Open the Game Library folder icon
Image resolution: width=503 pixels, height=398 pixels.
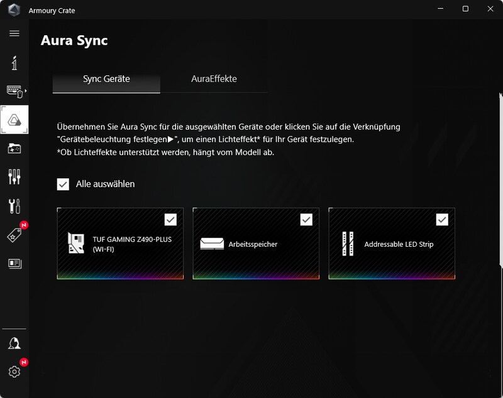click(14, 148)
